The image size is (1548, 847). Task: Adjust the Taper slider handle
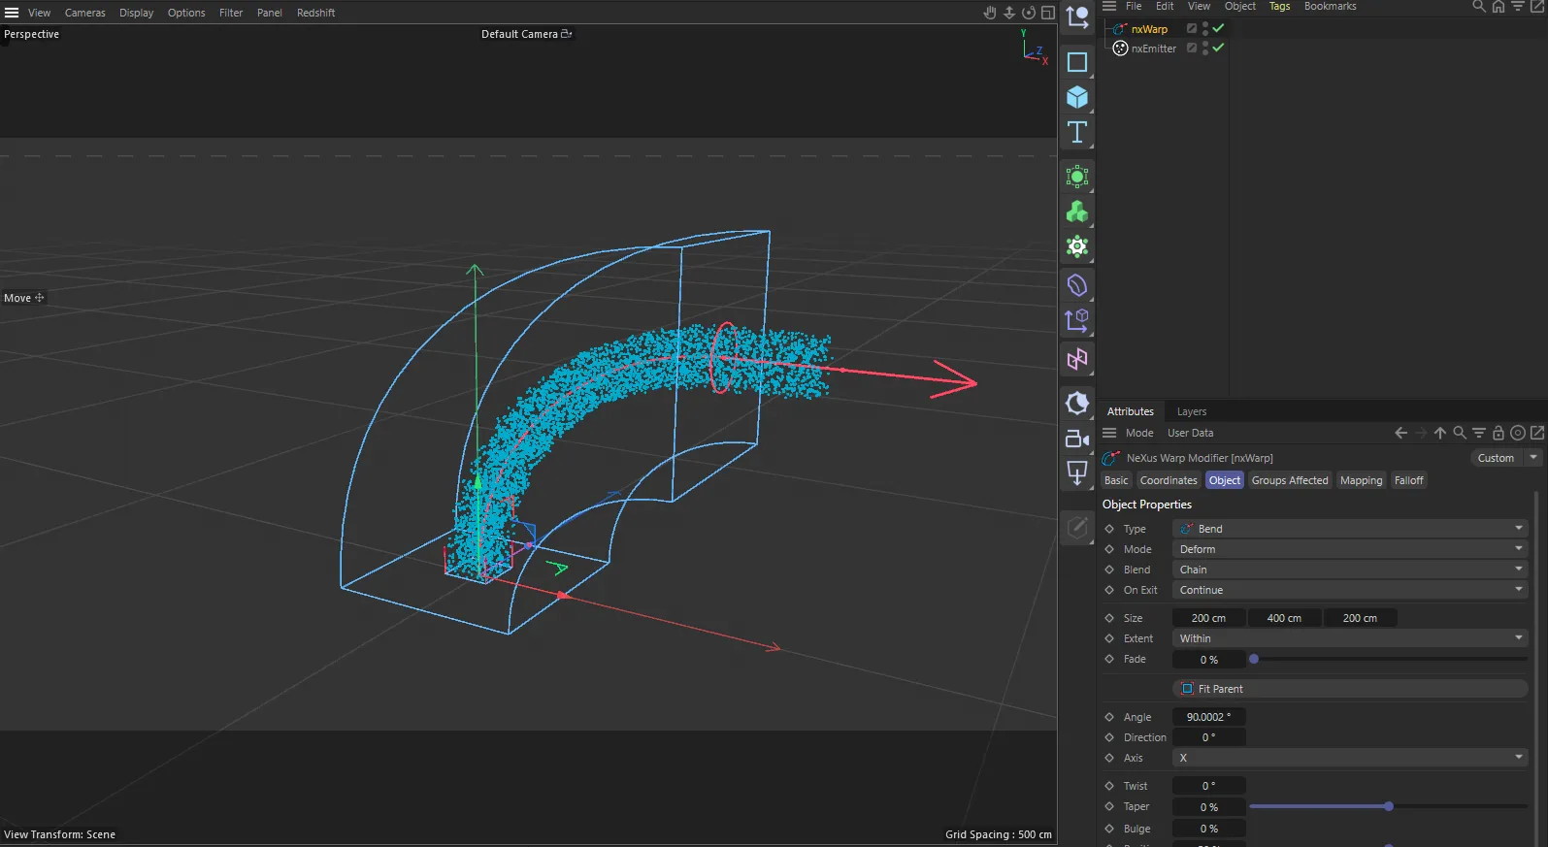1389,806
